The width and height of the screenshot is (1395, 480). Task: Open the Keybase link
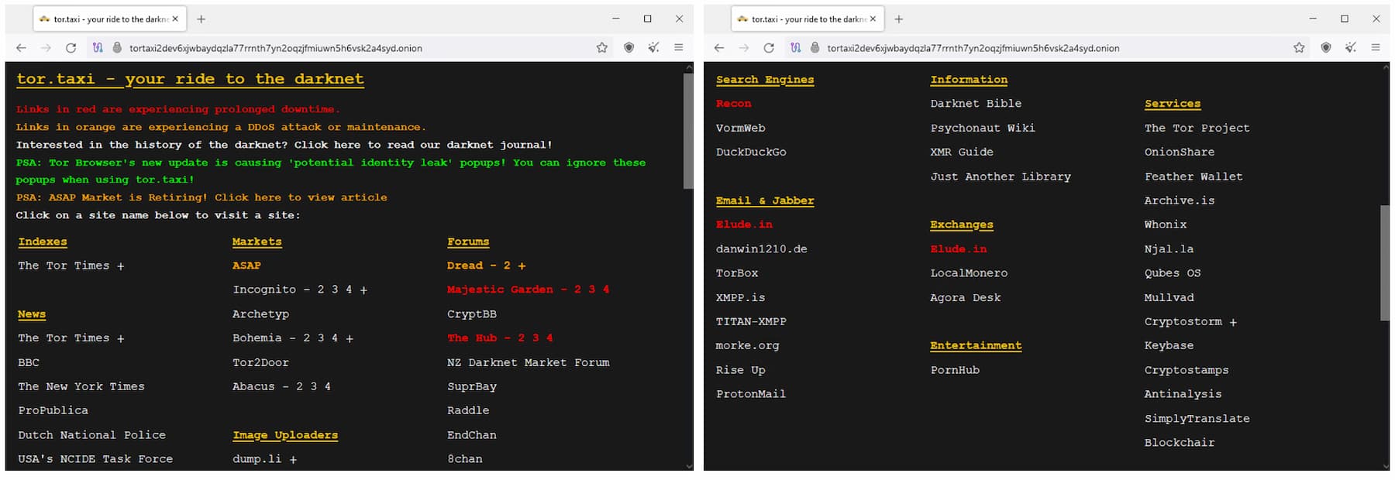[1169, 345]
